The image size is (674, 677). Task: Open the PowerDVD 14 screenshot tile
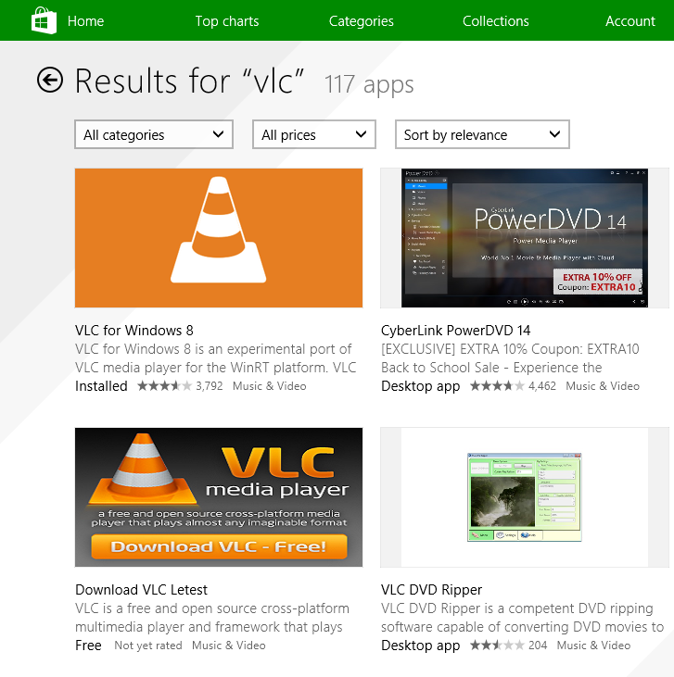pyautogui.click(x=525, y=238)
